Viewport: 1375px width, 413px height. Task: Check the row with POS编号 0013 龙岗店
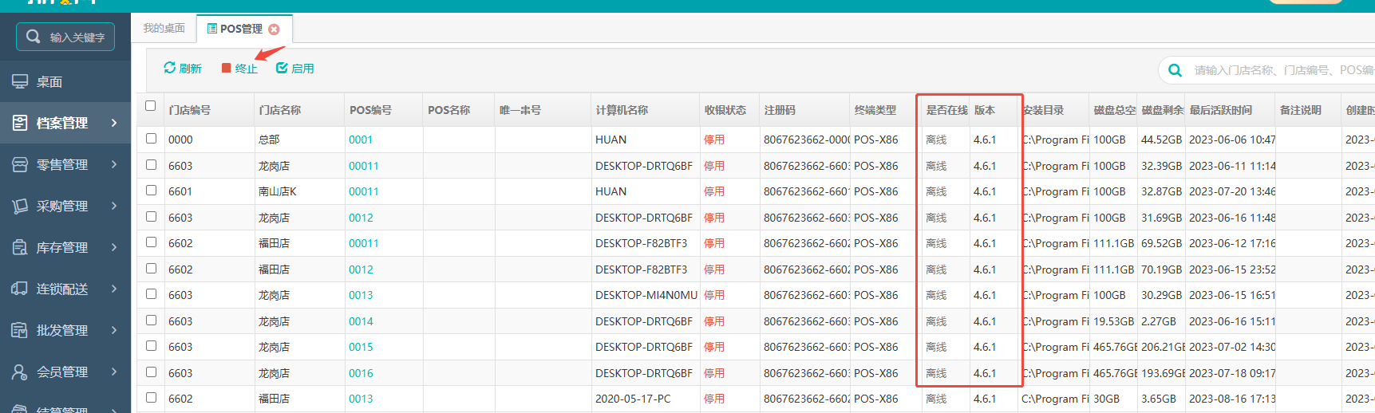pyautogui.click(x=151, y=293)
